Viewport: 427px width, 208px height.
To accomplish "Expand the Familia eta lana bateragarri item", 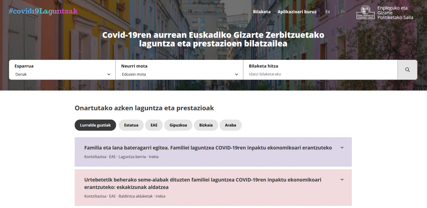I will pos(342,148).
